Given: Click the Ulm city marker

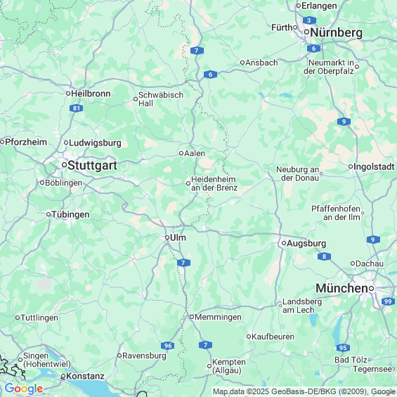Looking at the screenshot, I should click(x=167, y=237).
